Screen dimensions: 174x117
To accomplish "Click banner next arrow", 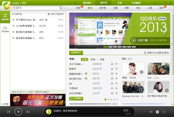I will [165, 31].
